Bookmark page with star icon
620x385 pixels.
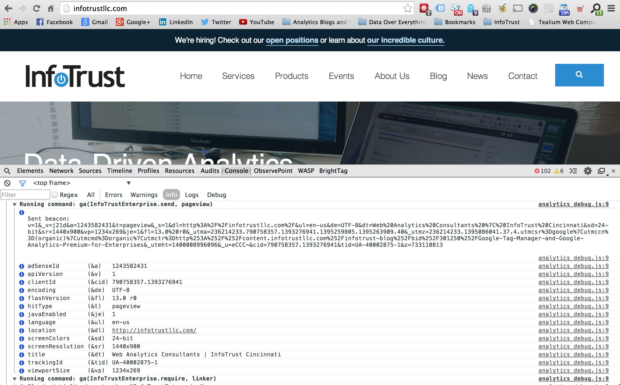click(x=407, y=8)
